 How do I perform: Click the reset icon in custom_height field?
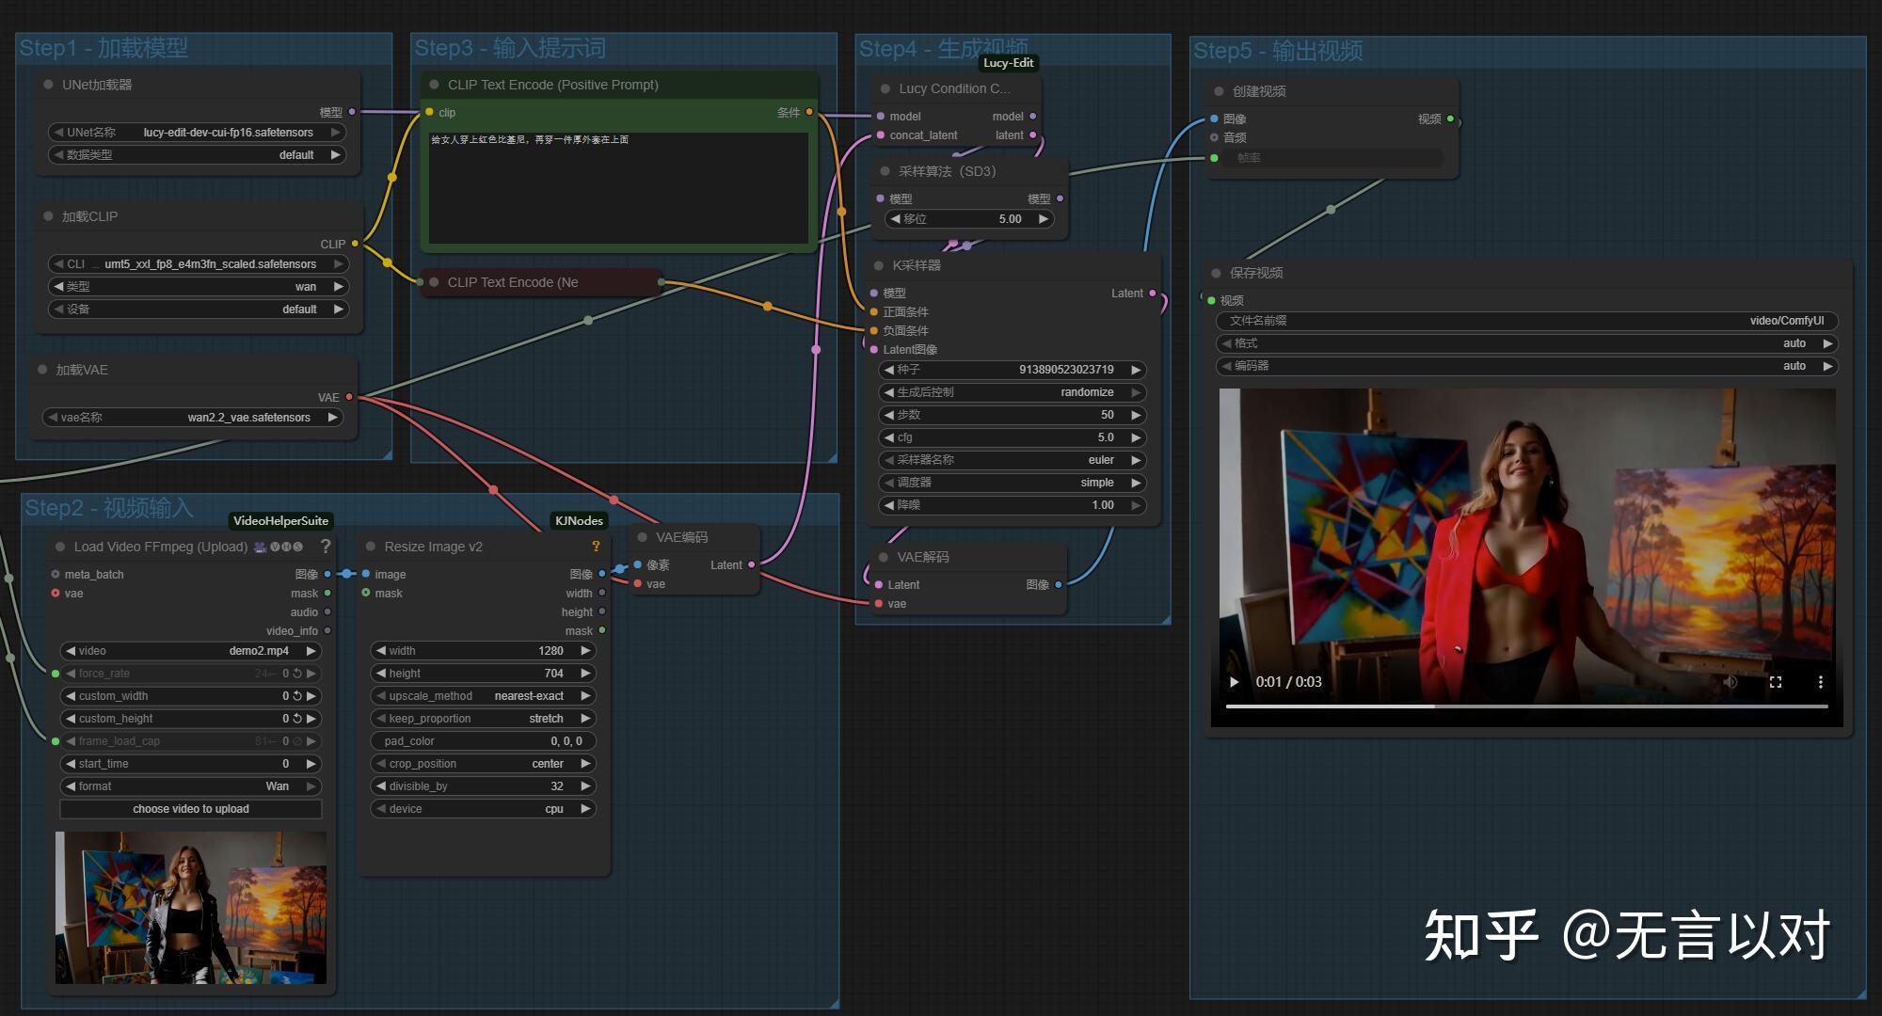[297, 719]
